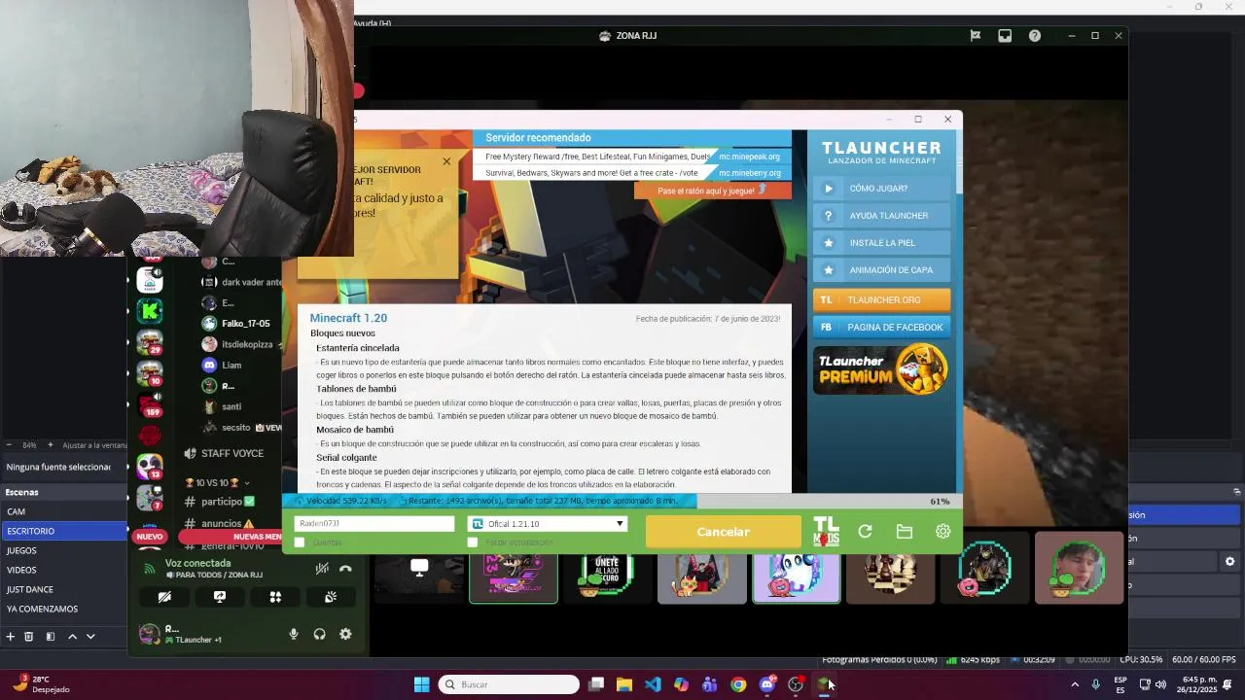The height and width of the screenshot is (700, 1245).
Task: Zoom out OBS preview with minus
Action: 10,445
